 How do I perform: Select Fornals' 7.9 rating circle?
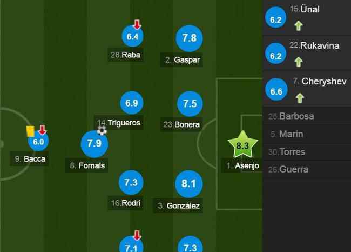[94, 144]
